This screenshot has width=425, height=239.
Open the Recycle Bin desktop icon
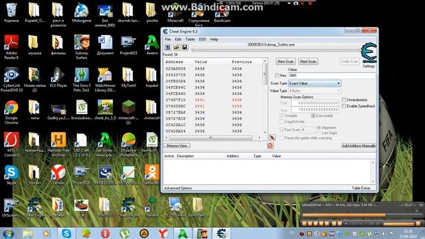[x=11, y=12]
